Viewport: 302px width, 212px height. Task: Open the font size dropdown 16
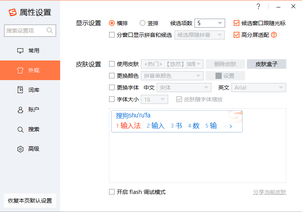(155, 99)
